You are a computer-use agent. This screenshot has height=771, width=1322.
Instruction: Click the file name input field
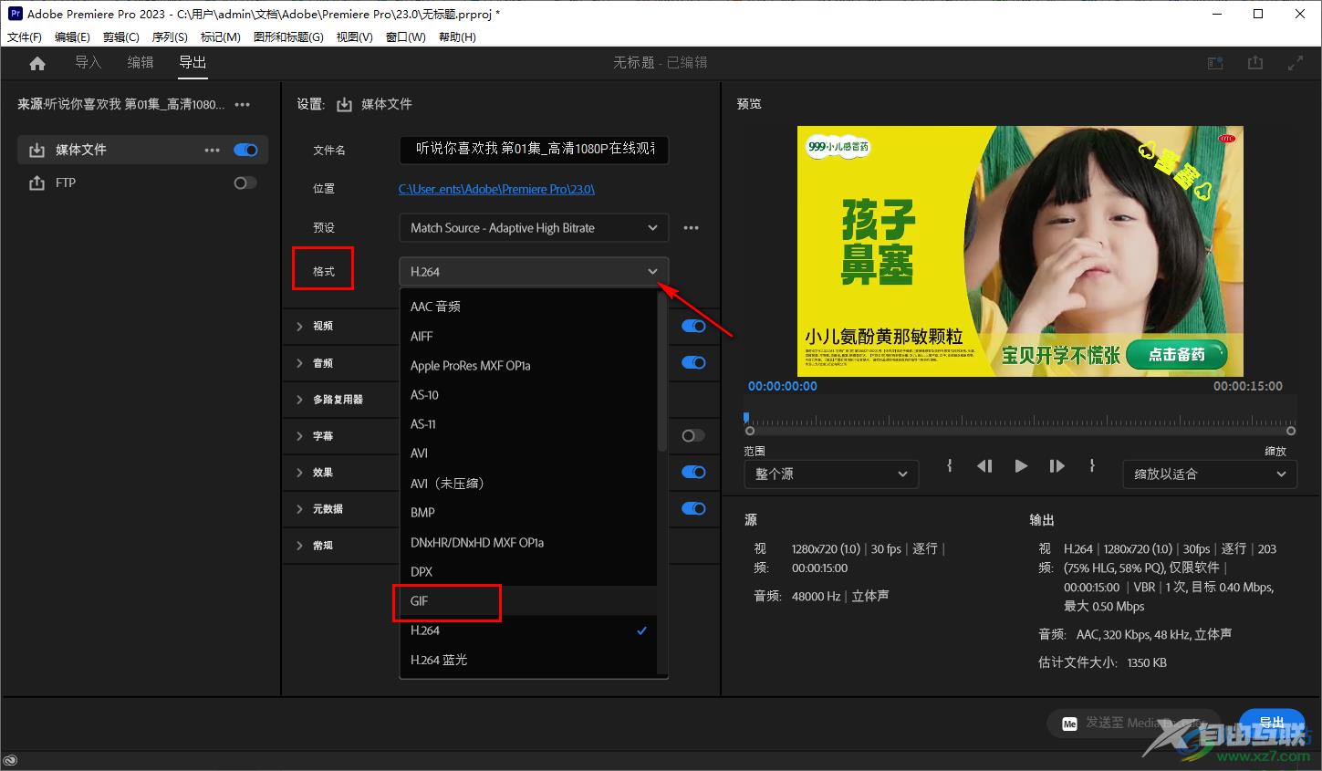click(534, 149)
